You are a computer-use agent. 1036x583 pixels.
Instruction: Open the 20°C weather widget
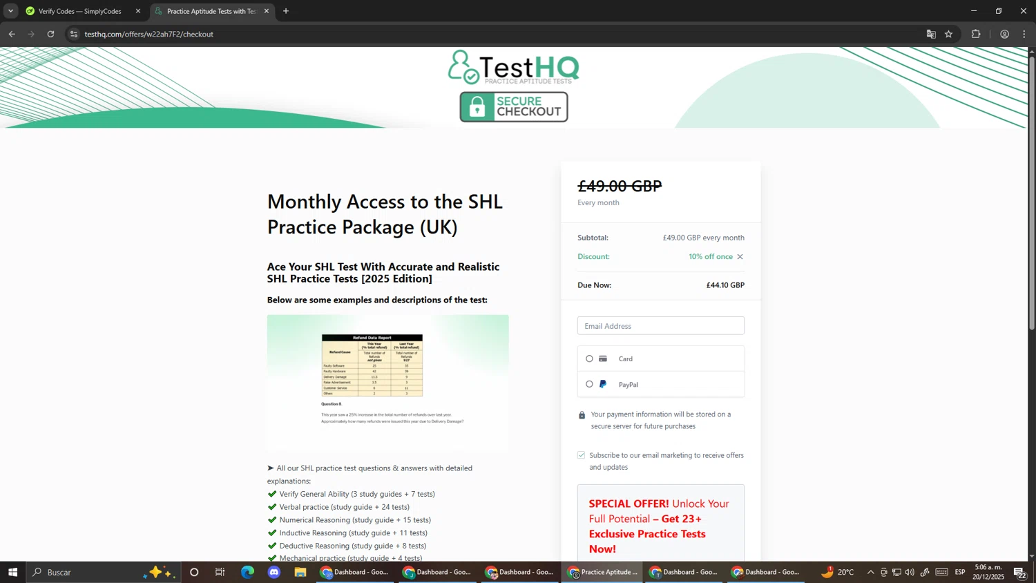point(838,572)
